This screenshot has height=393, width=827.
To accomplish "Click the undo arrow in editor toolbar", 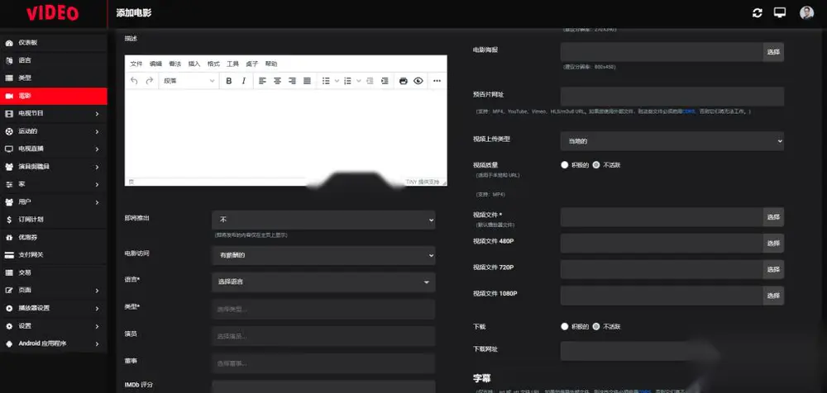I will click(x=134, y=81).
